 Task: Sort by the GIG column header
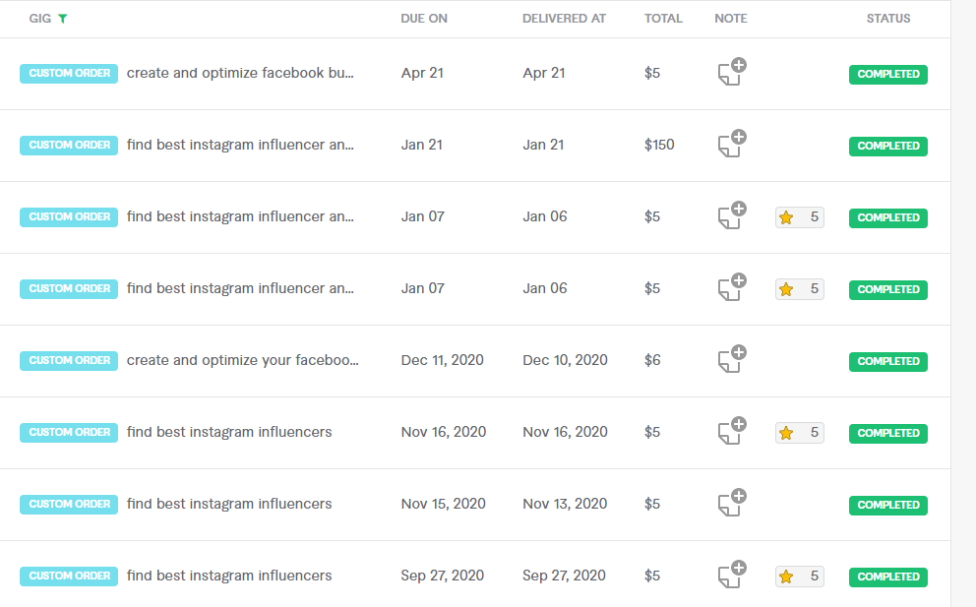click(x=39, y=19)
